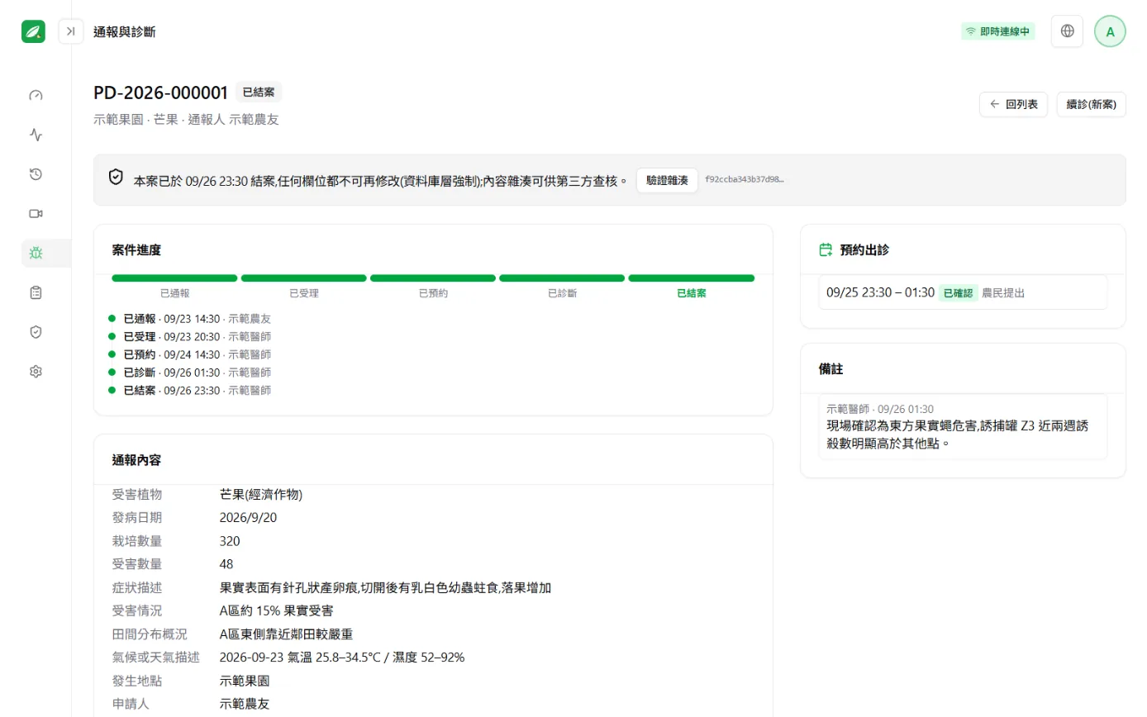1147x717 pixels.
Task: Open the dashboard gauge sidebar icon
Action: (x=36, y=95)
